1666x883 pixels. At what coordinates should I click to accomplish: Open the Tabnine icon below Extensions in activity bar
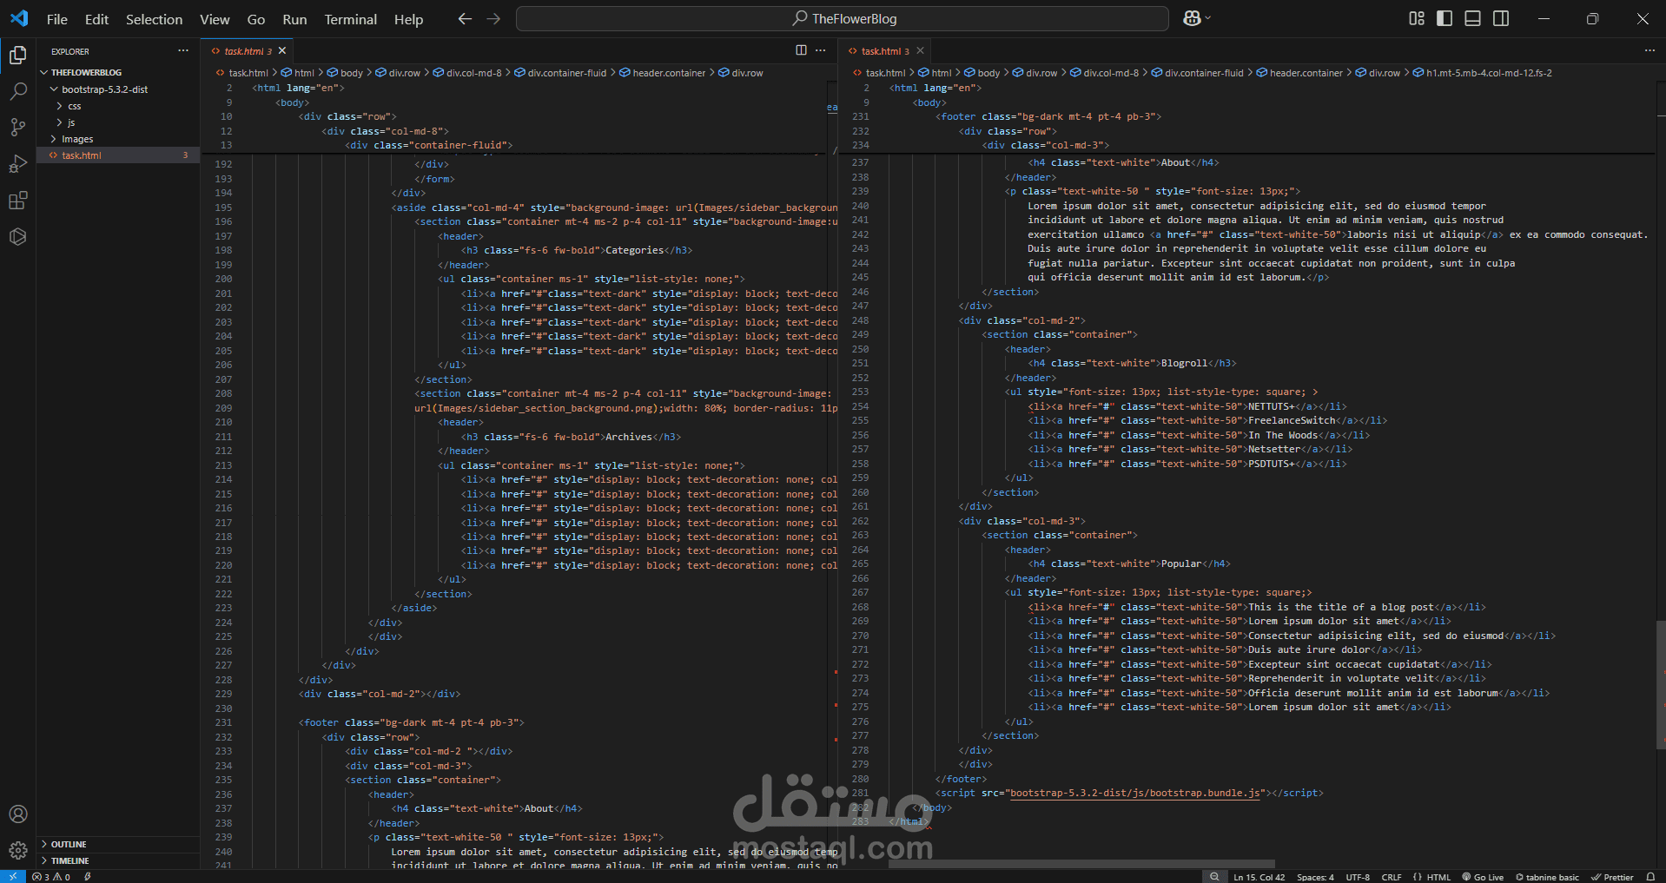coord(17,237)
